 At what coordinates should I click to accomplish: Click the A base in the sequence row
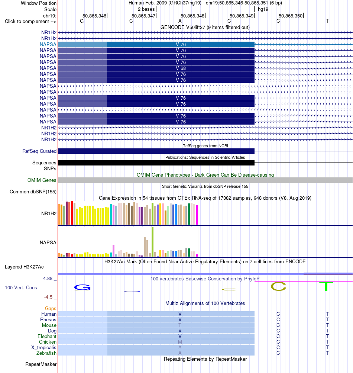pyautogui.click(x=180, y=21)
